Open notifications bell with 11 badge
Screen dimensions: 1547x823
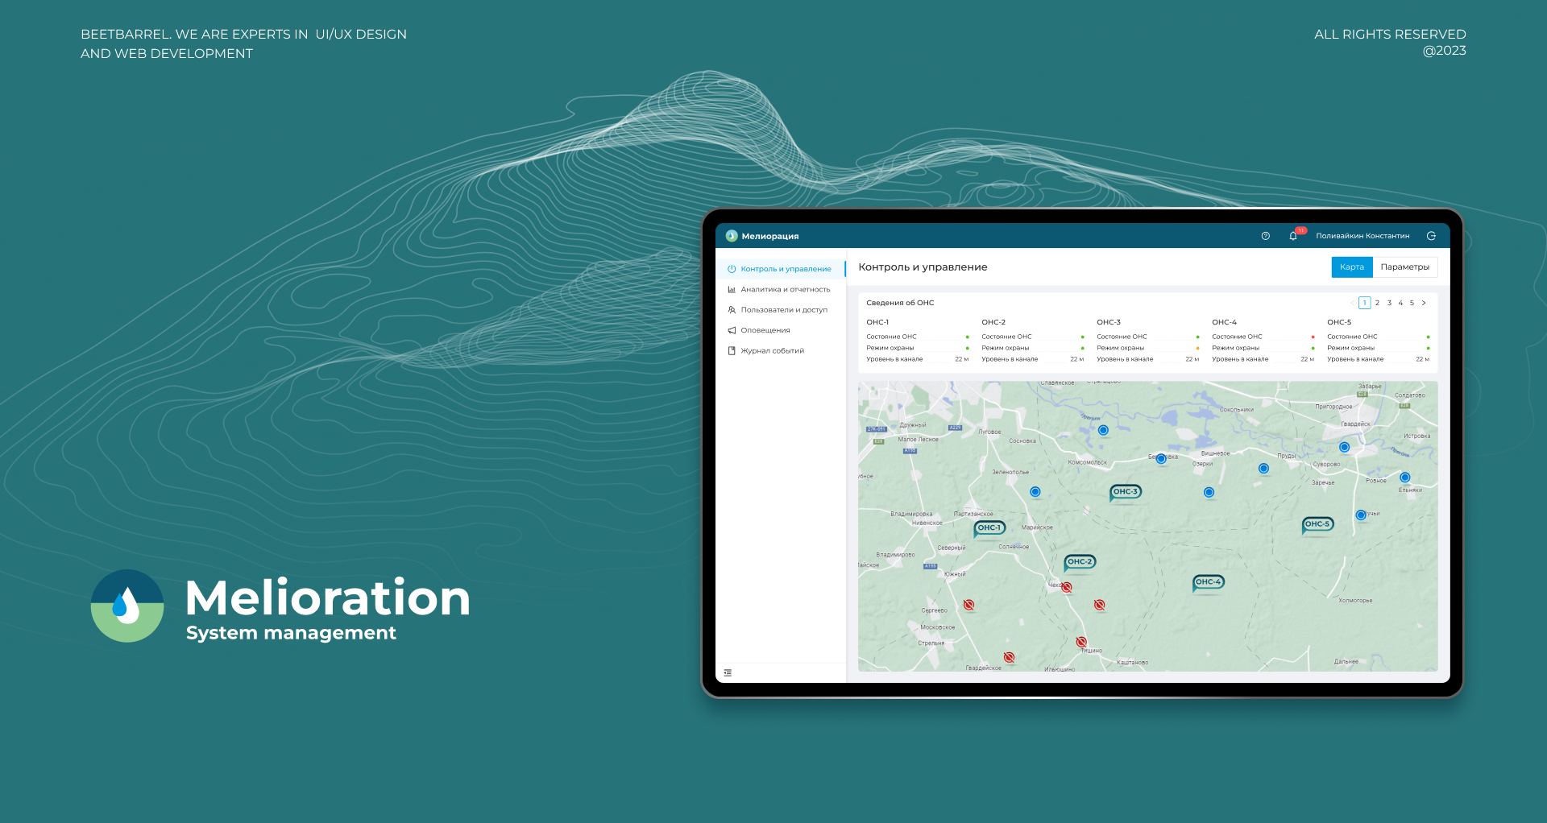[1293, 236]
